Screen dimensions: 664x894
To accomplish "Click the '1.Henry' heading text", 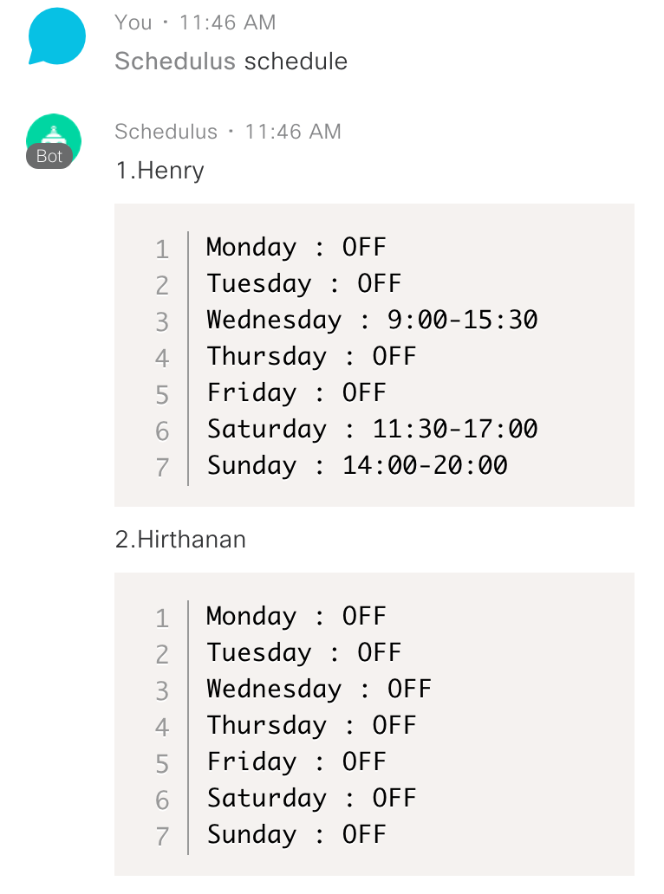I will point(159,171).
